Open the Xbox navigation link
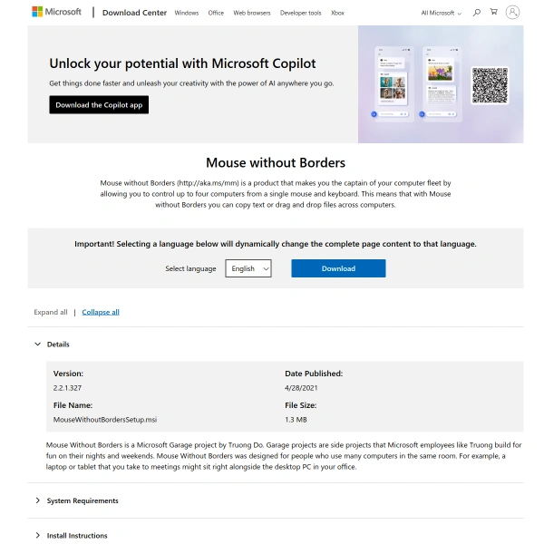 pyautogui.click(x=337, y=14)
